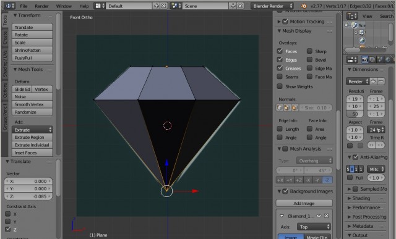Open the properties editor type icon
This screenshot has width=396, height=239.
[x=352, y=60]
